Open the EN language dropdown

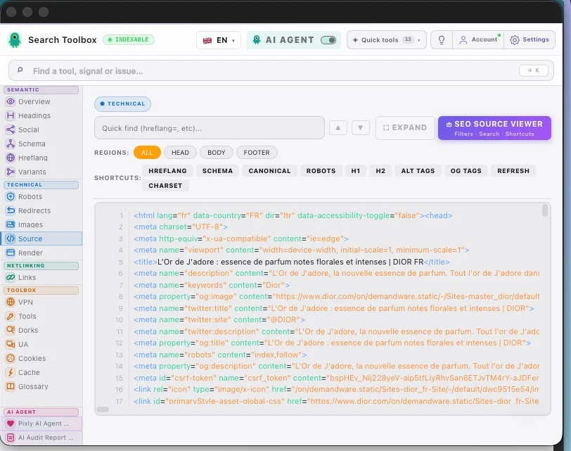click(219, 40)
